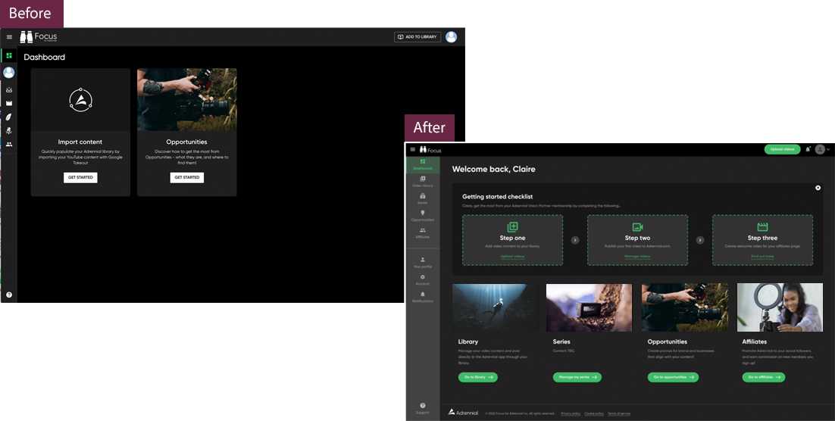Open notifications bell in After header

point(808,150)
